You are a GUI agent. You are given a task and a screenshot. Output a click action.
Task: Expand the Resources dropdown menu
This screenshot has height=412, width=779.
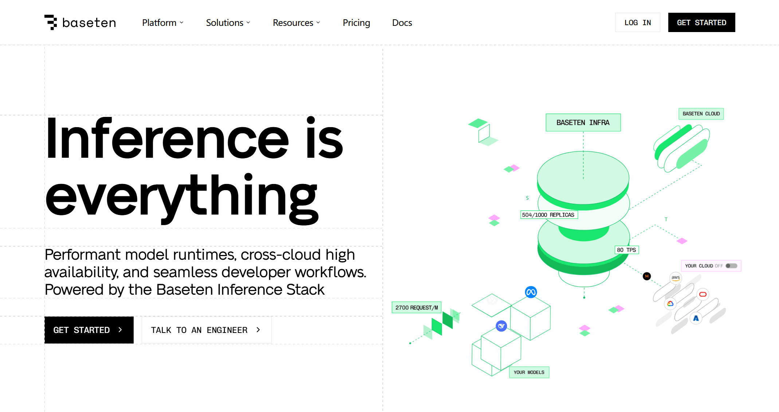296,23
